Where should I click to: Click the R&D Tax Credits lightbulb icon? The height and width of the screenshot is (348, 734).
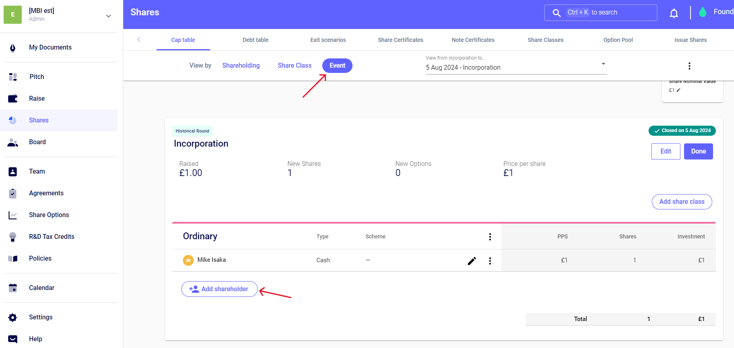coord(13,237)
